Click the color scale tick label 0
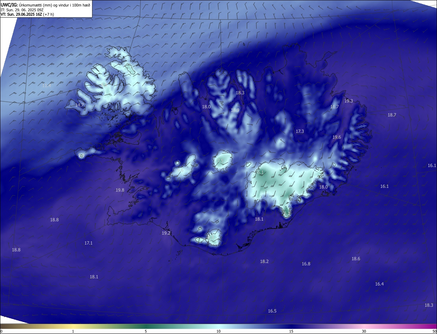 pyautogui.click(x=1, y=331)
